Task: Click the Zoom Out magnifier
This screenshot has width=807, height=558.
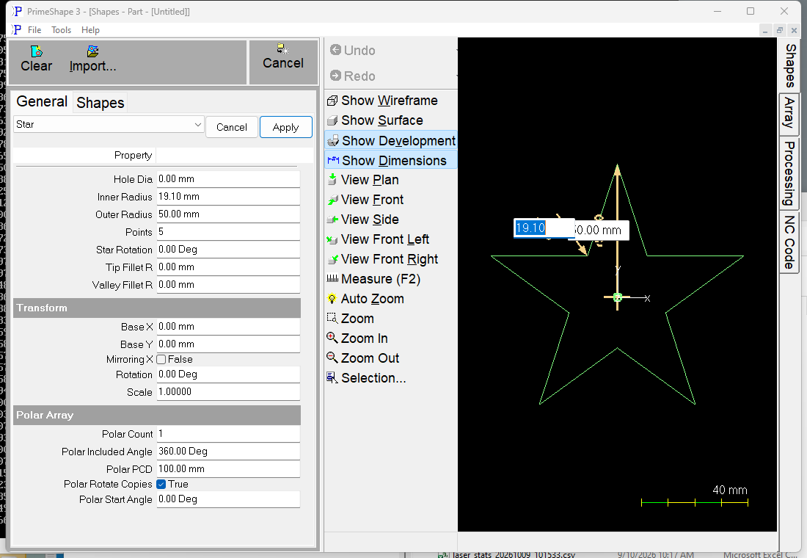Action: [332, 358]
